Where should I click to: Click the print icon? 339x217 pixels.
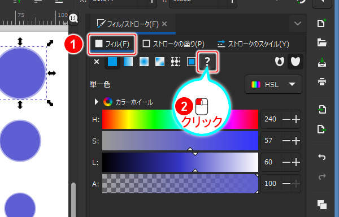coord(321,82)
